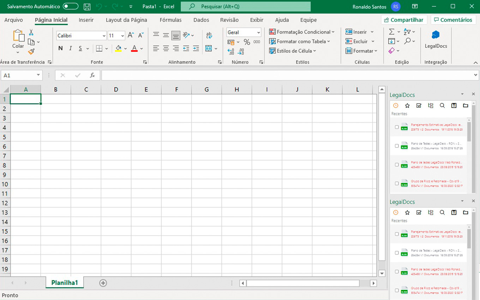Open the LegalDocs integration ribbon button
The image size is (480, 300).
[436, 39]
